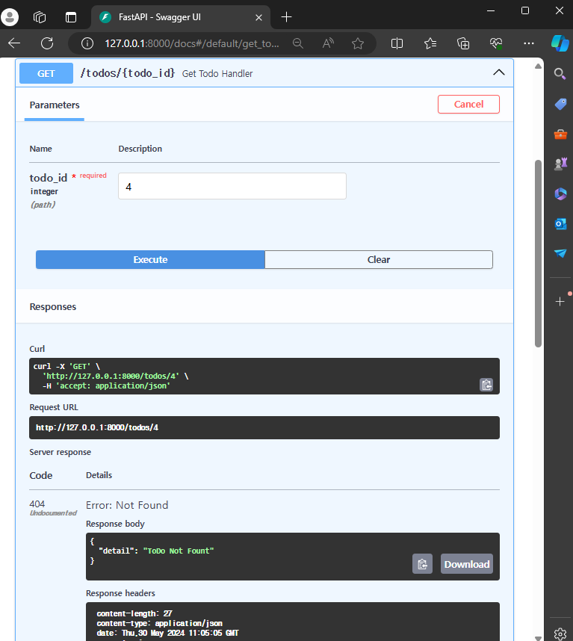This screenshot has width=573, height=641.
Task: Open sidebar Games chess icon
Action: [560, 164]
